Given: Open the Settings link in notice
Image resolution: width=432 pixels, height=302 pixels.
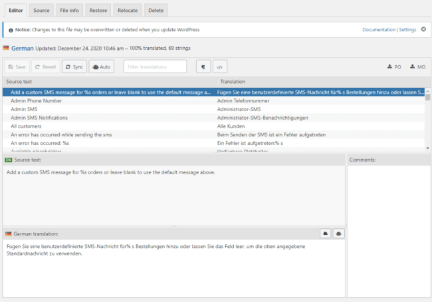Looking at the screenshot, I should pos(407,30).
